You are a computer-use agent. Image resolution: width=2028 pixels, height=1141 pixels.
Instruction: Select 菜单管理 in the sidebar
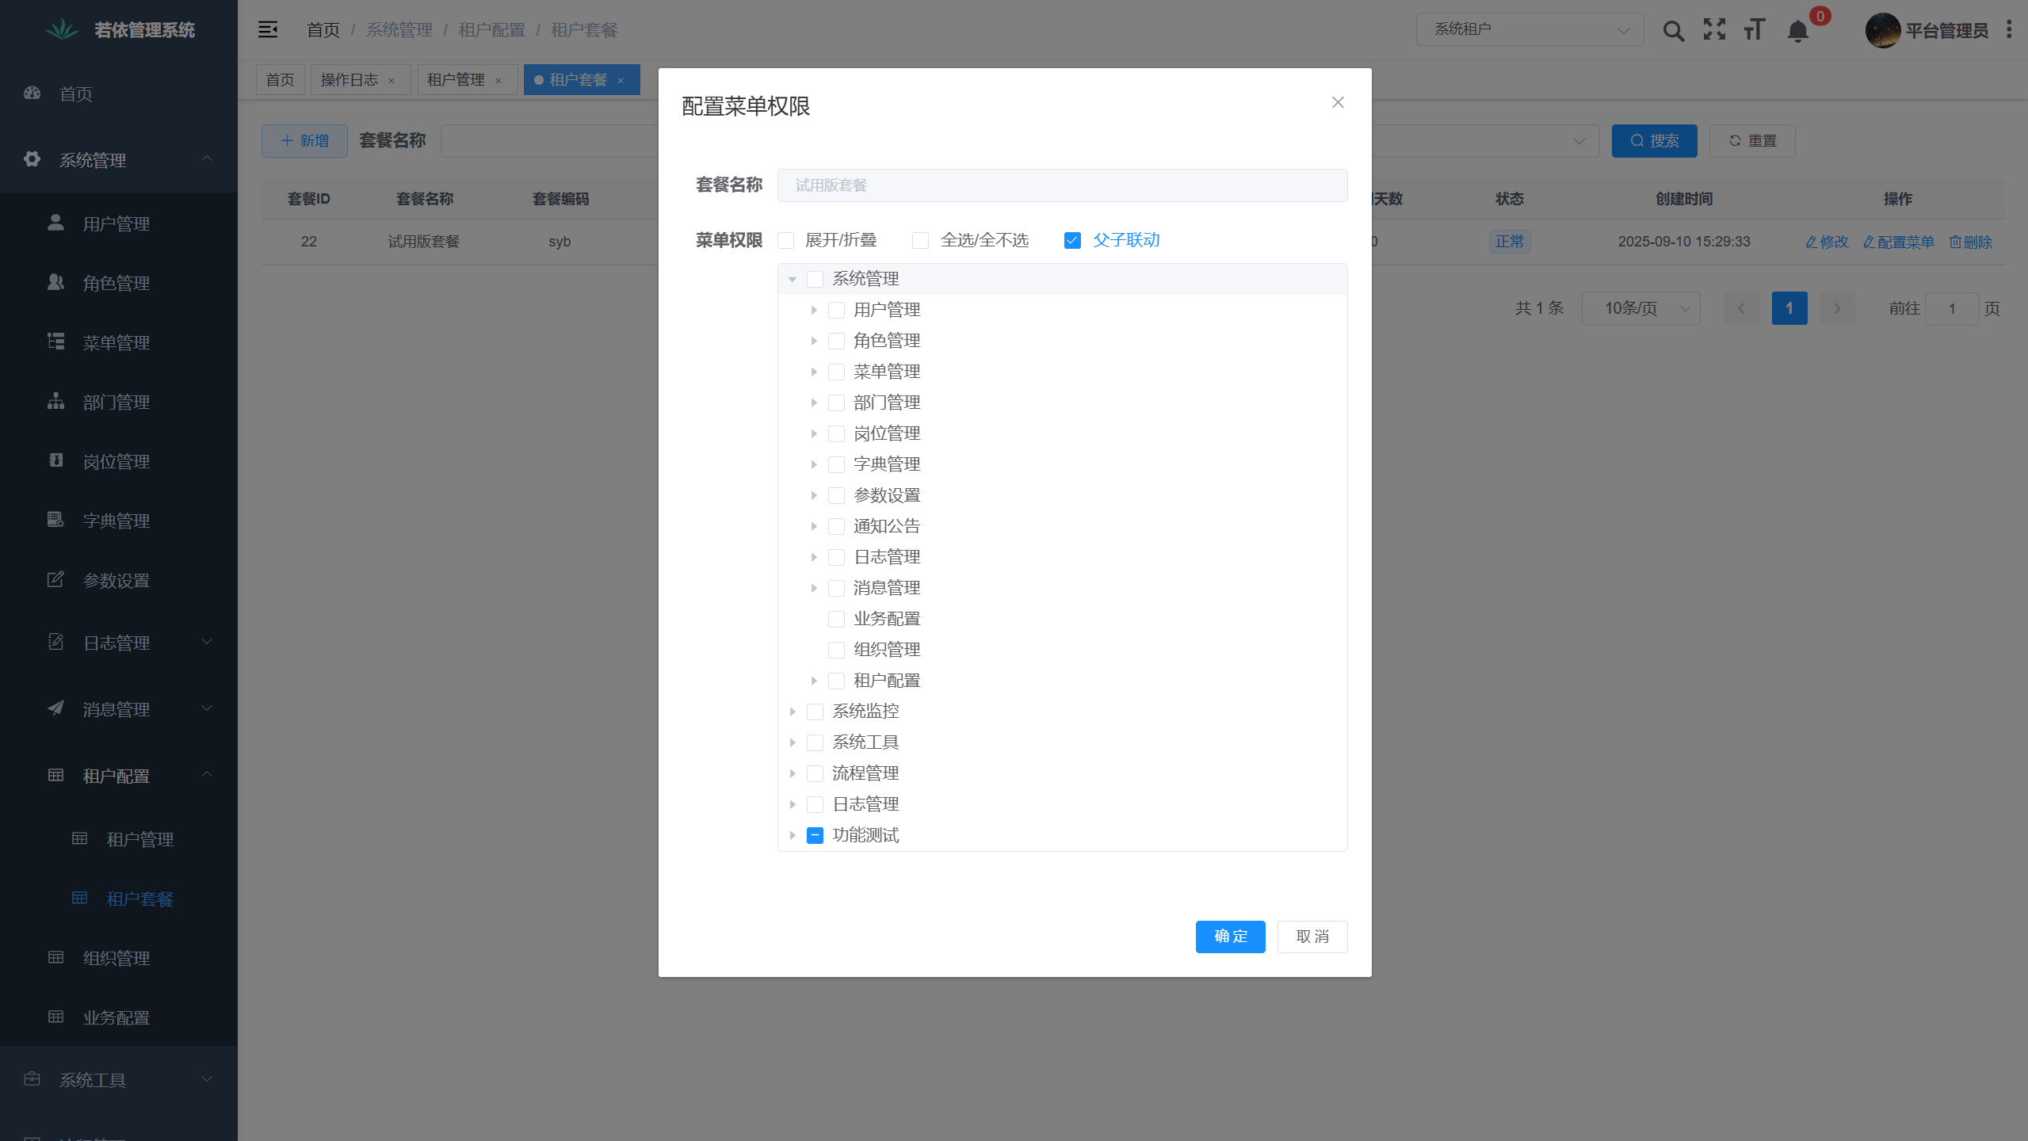[x=116, y=342]
